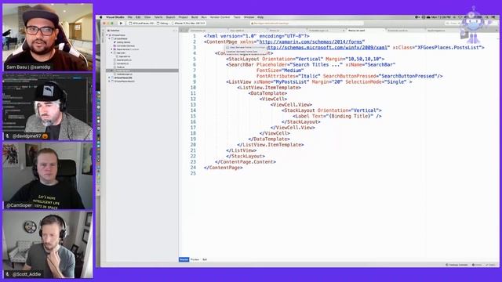Image resolution: width=502 pixels, height=282 pixels.
Task: Open the startup project selector in toolbar
Action: (141, 23)
